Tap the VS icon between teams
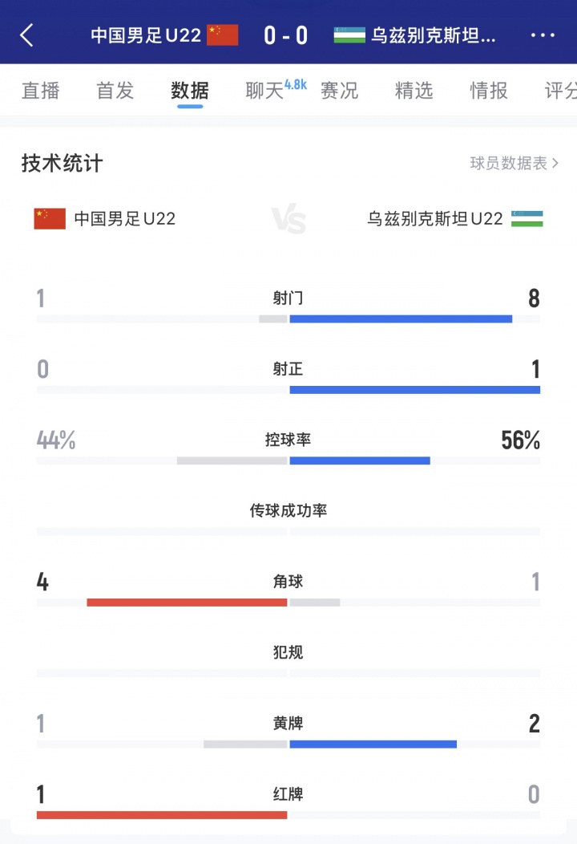Image resolution: width=577 pixels, height=844 pixels. click(288, 219)
